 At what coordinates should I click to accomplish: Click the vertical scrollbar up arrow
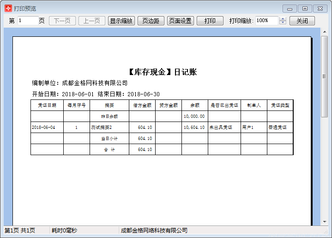[x=325, y=32]
